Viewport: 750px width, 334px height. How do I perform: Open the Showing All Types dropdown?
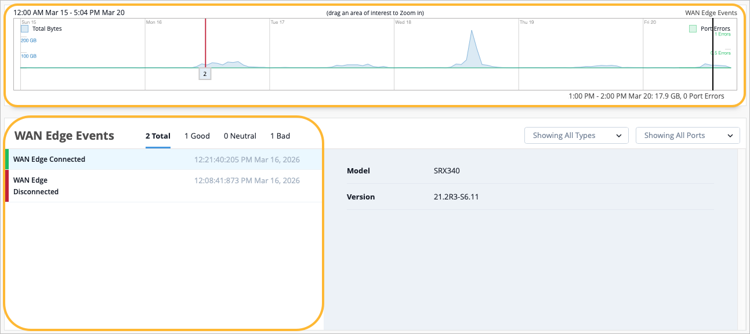point(576,136)
